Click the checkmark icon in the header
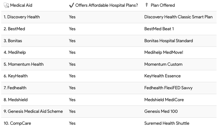 [x=71, y=5]
